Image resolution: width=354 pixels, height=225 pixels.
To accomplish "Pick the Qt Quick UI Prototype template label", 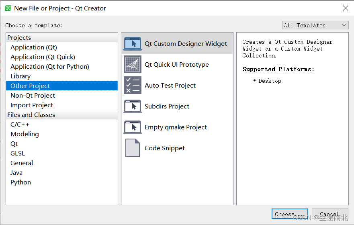I will [176, 65].
